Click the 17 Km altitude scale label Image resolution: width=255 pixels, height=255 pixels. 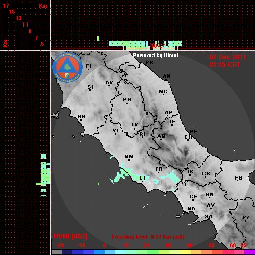pyautogui.click(x=6, y=6)
